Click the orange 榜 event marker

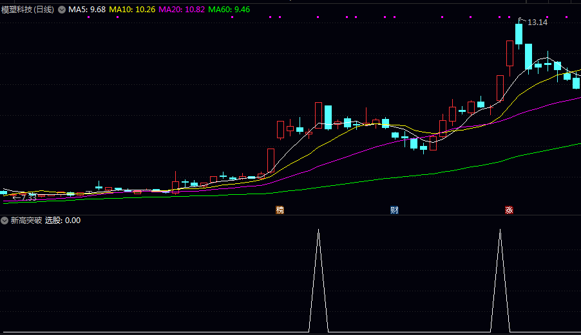coord(280,210)
